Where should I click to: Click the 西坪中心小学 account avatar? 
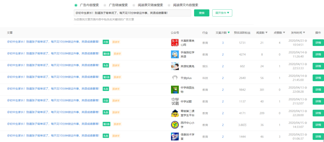175,125
